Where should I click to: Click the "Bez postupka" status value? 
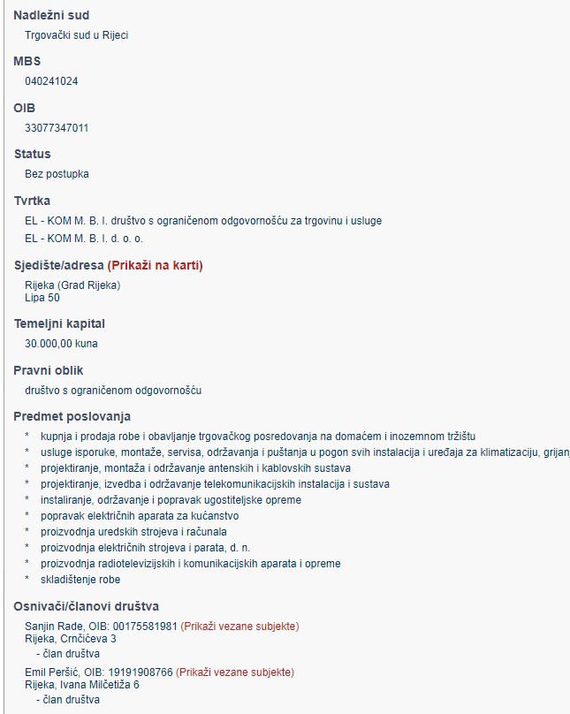(x=57, y=174)
